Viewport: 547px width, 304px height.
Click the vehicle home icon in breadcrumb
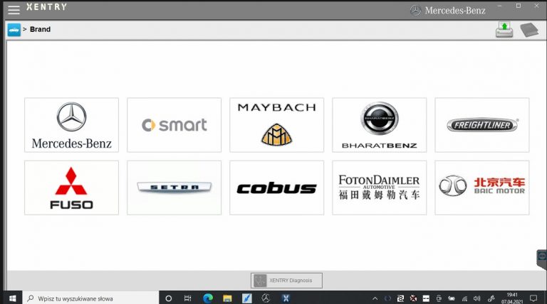[x=14, y=30]
